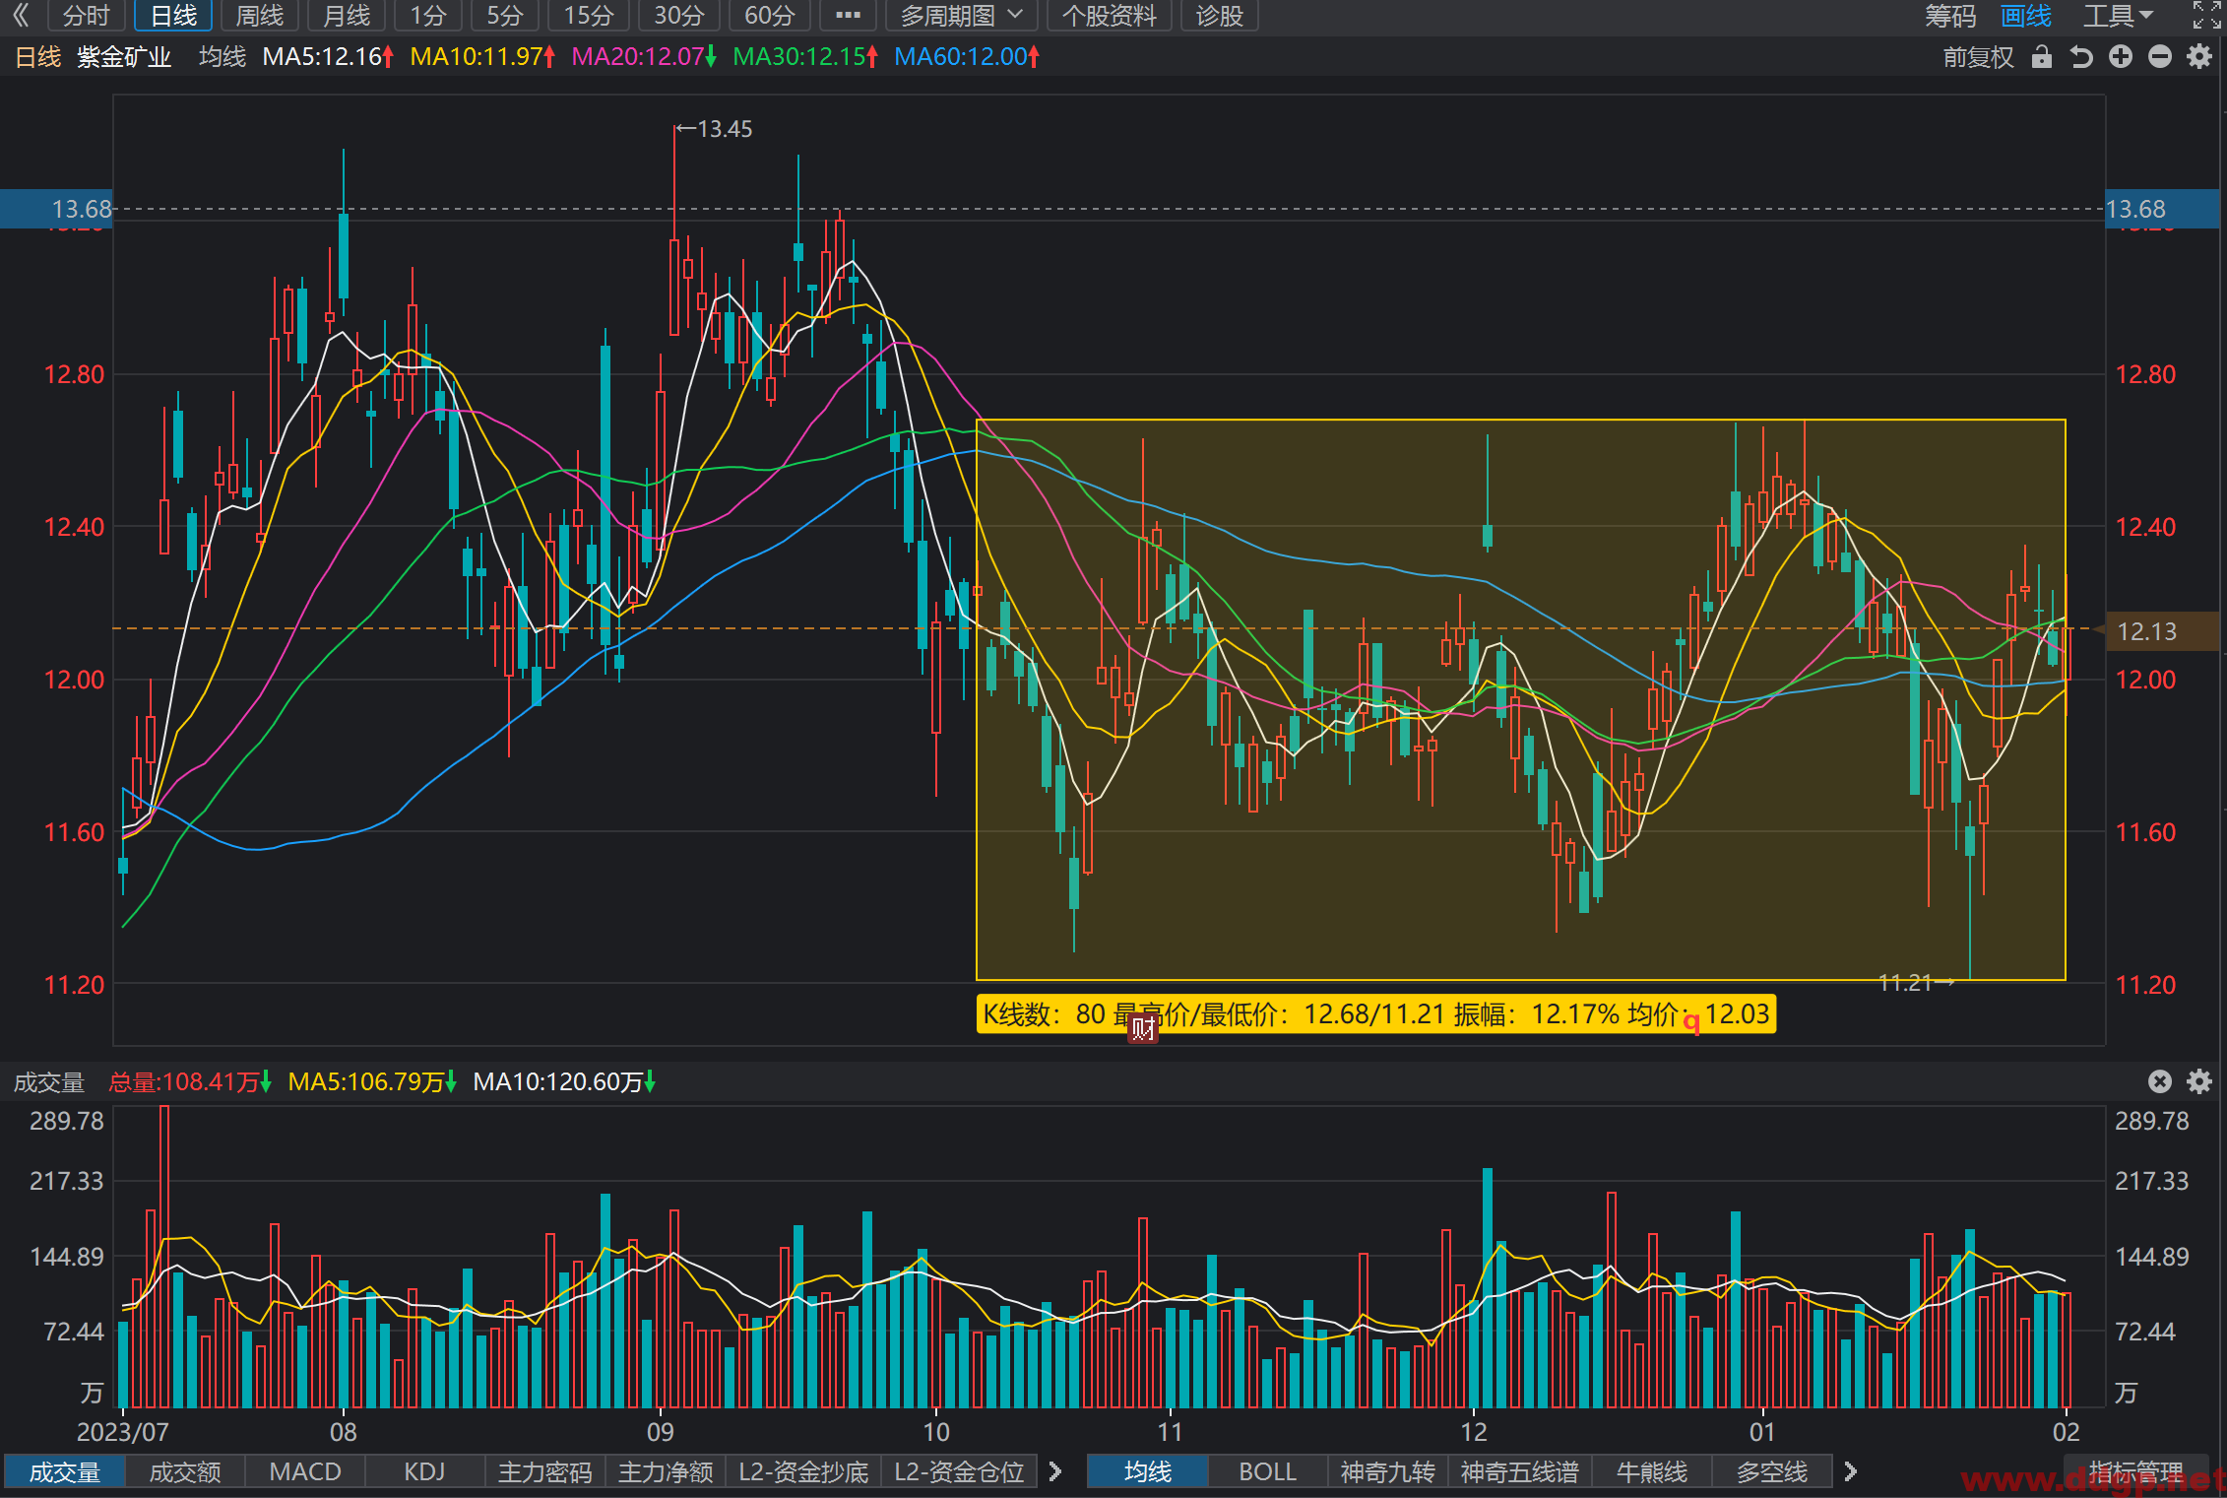Image resolution: width=2227 pixels, height=1498 pixels.
Task: Select the MACD indicator tab
Action: (x=305, y=1471)
